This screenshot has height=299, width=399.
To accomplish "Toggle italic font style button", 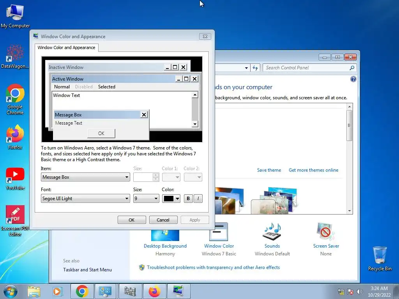I will pos(198,199).
